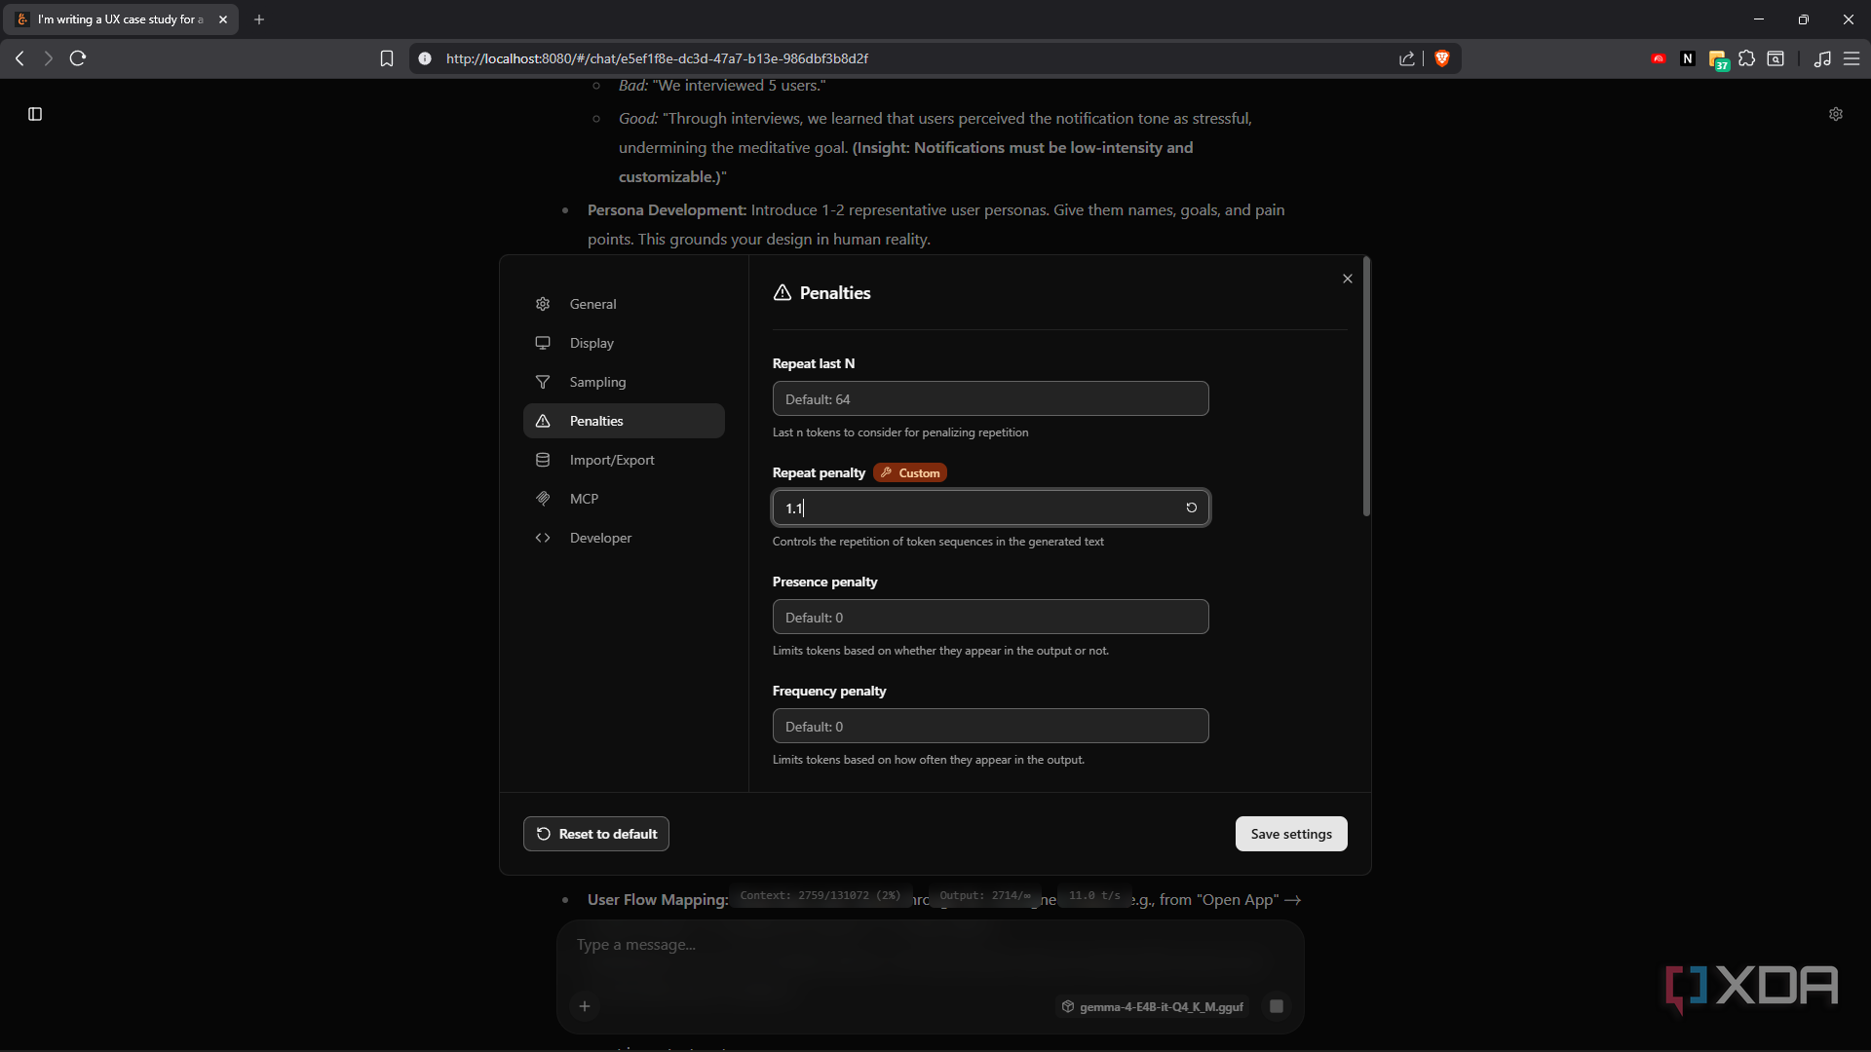Stop generation with the square button
This screenshot has width=1871, height=1052.
coord(1277,1006)
